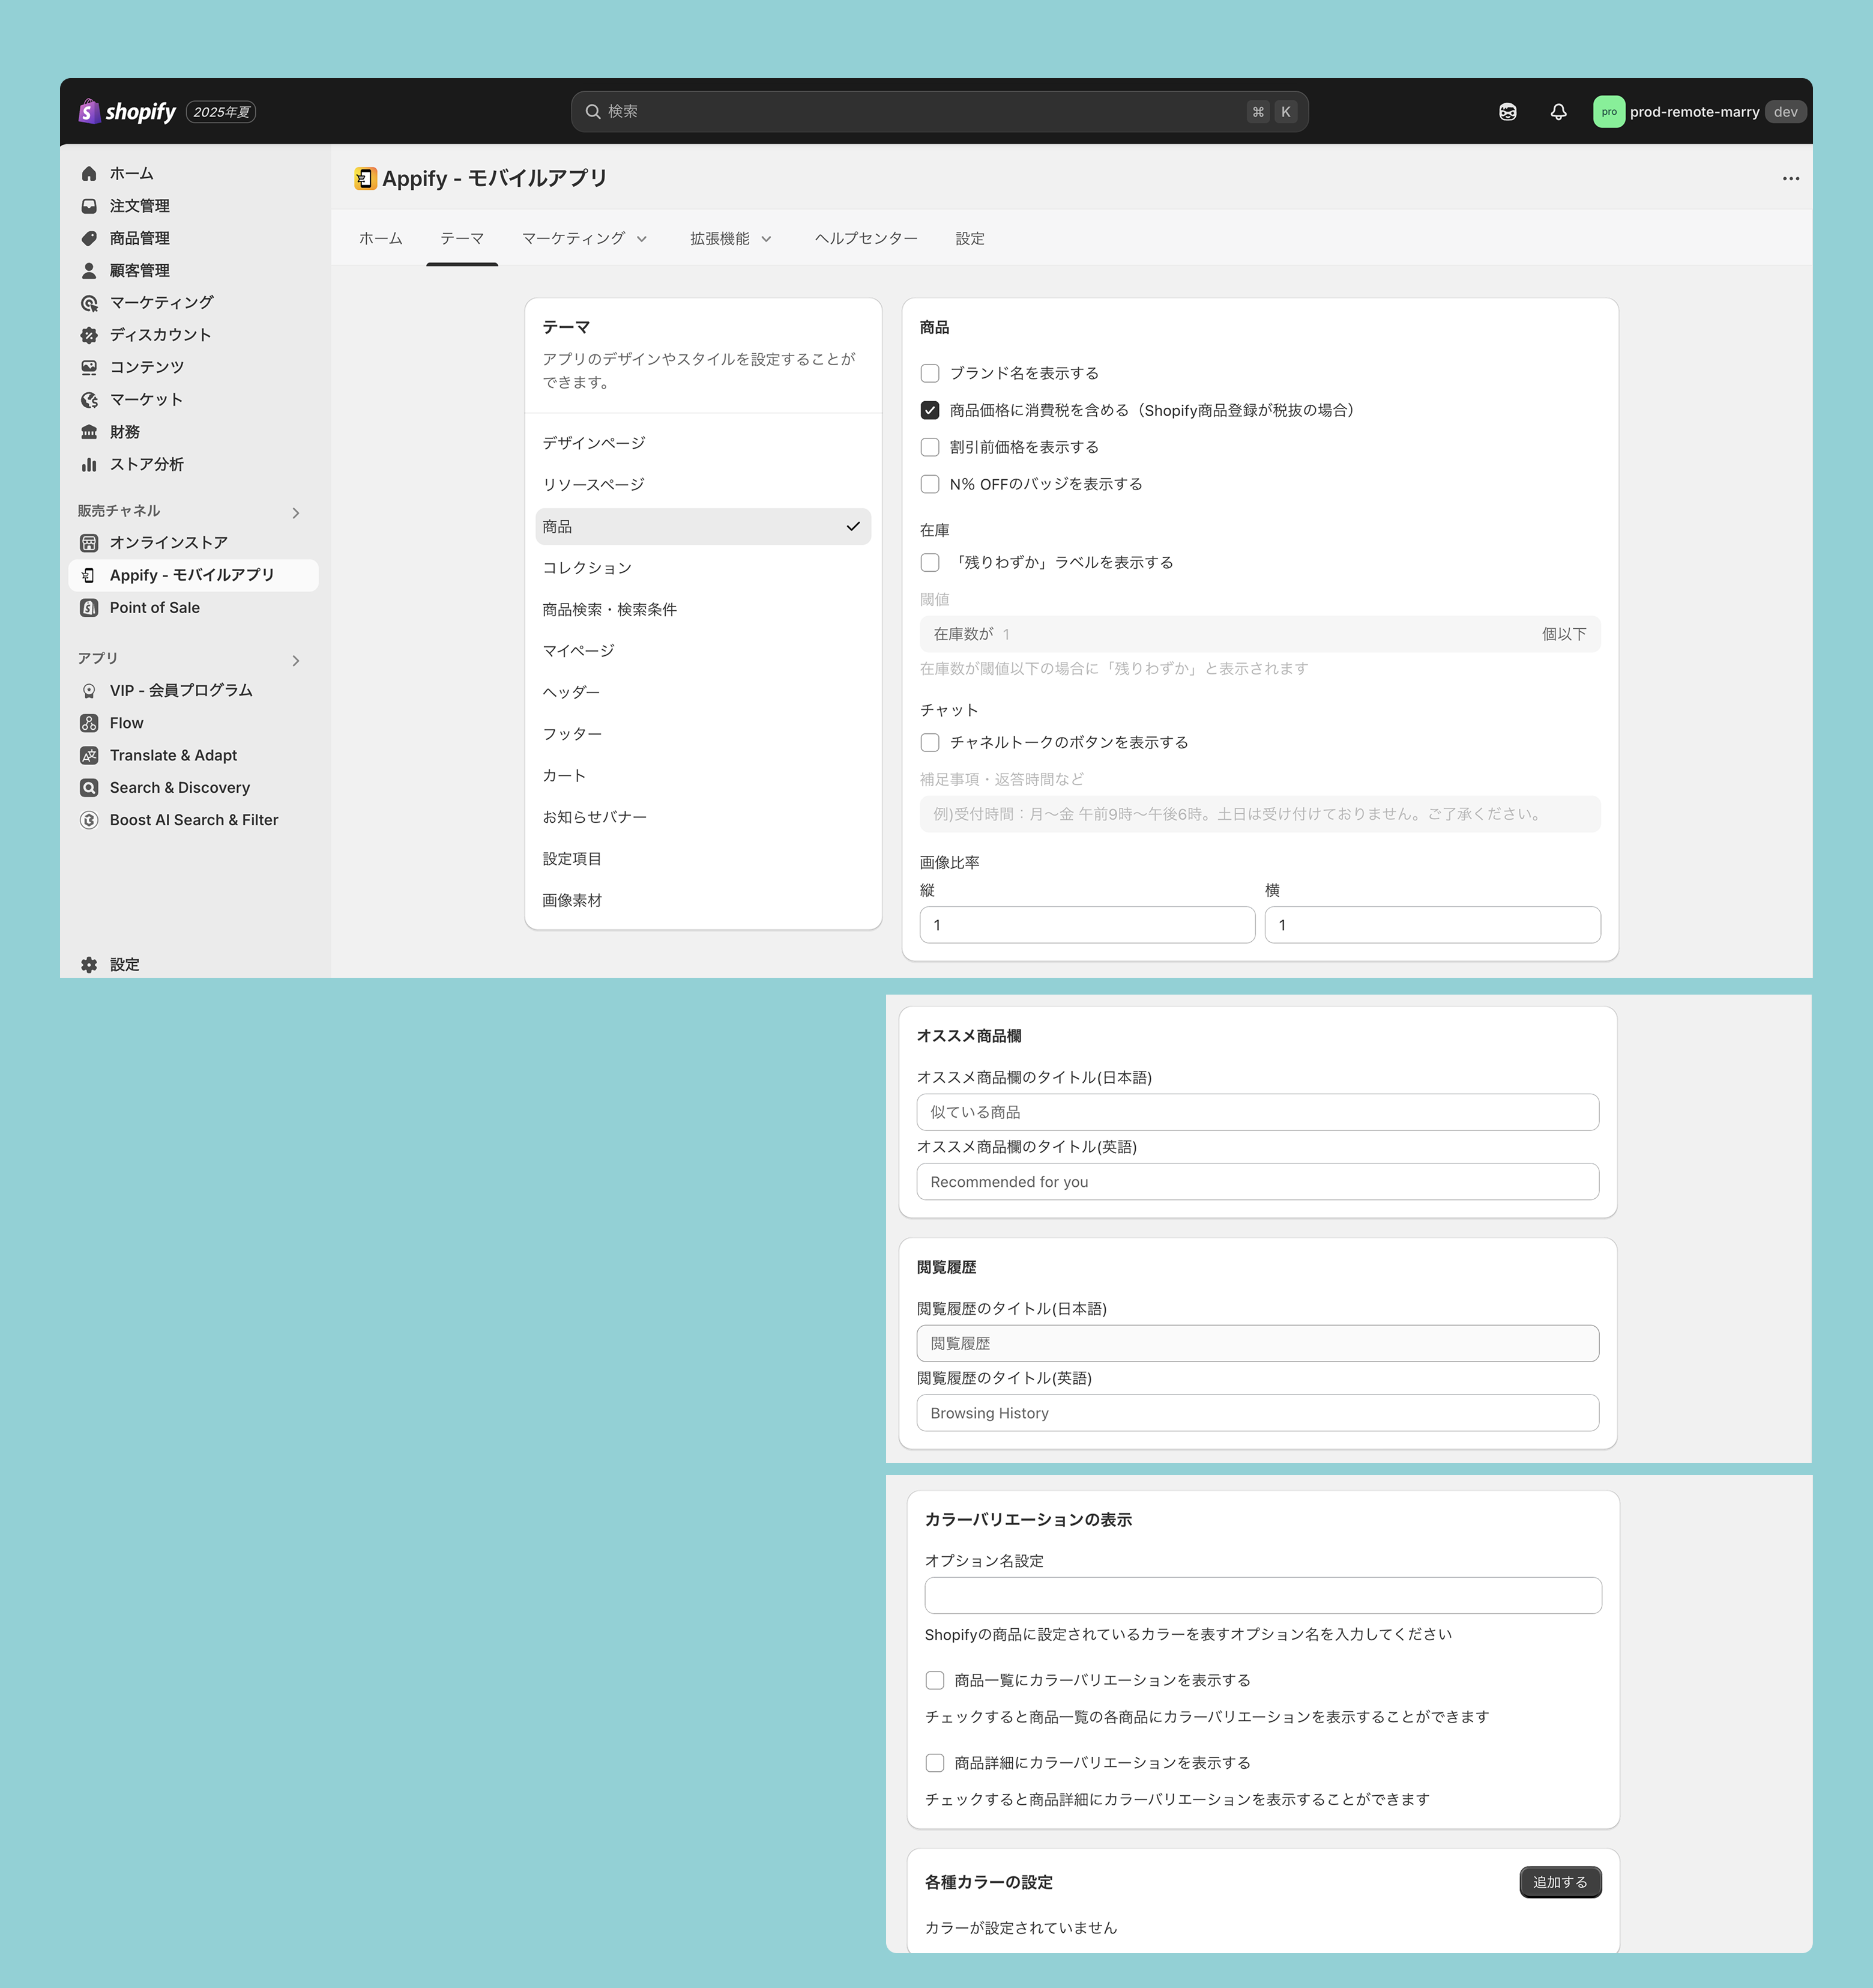
Task: Check 商品一覧にカラーバリエーションを表示する
Action: [935, 1680]
